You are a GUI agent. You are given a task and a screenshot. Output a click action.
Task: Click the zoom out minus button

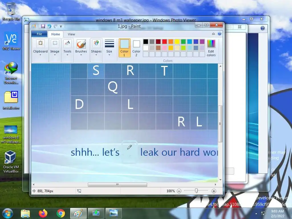click(x=179, y=191)
